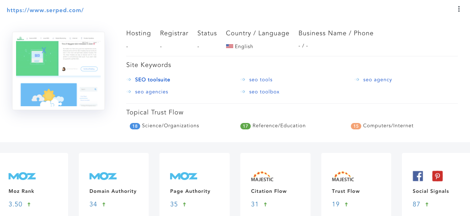Click the green 17 Trust Flow badge
470x216 pixels.
pos(245,126)
